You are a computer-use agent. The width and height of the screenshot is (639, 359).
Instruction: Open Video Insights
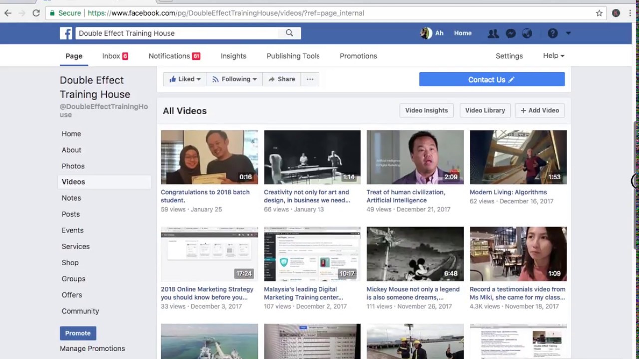point(426,110)
